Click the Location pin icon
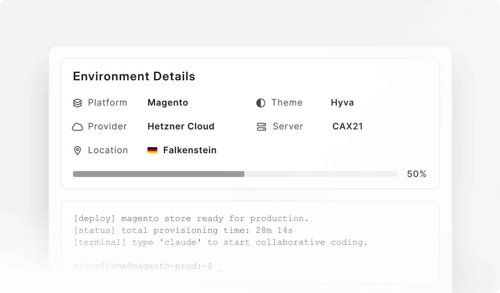This screenshot has width=500, height=293. (x=77, y=151)
